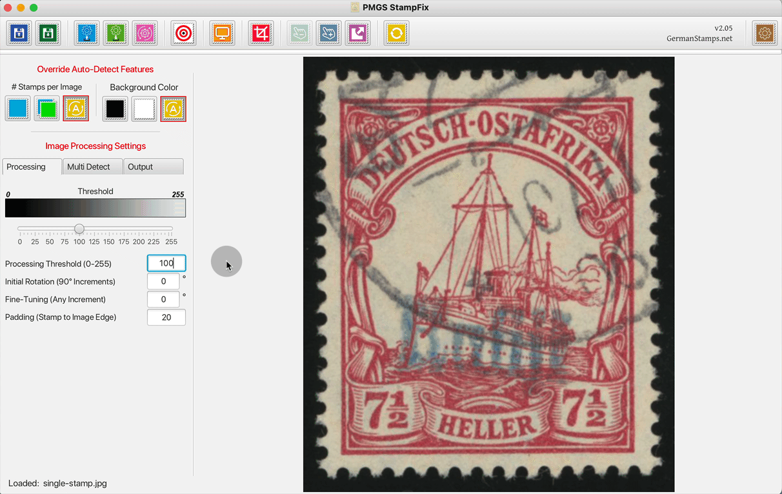Open the brown gear preferences icon
Screen dimensions: 782x494
tap(765, 33)
